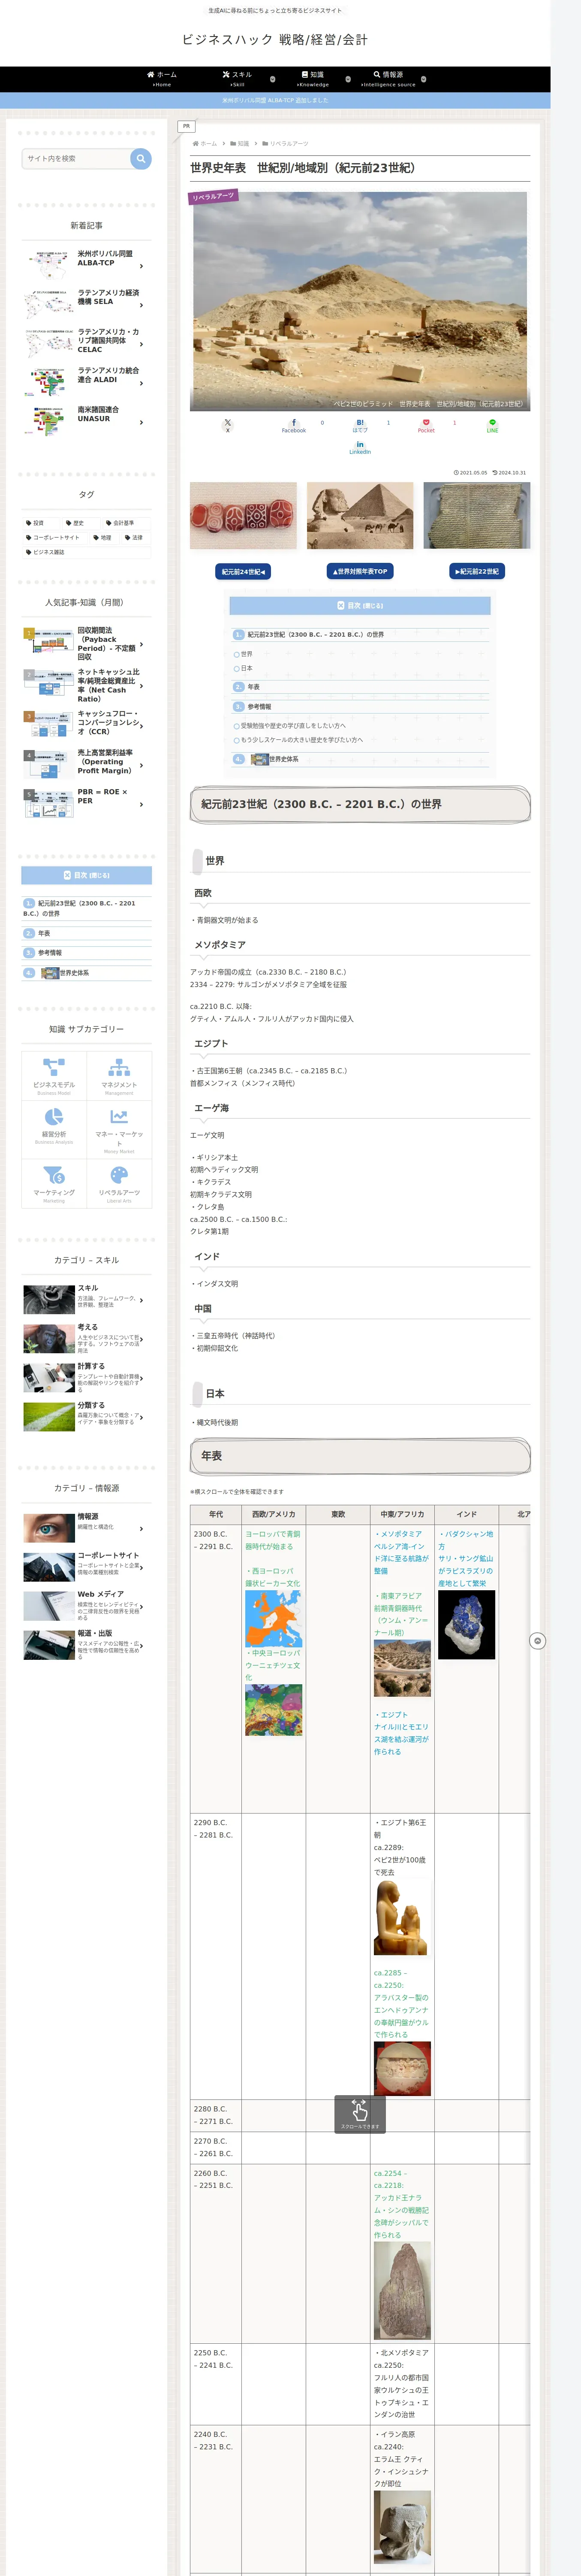Click the site title ビジネスハック 戦略/経営/会計
Image resolution: width=581 pixels, height=2576 pixels.
pyautogui.click(x=274, y=40)
